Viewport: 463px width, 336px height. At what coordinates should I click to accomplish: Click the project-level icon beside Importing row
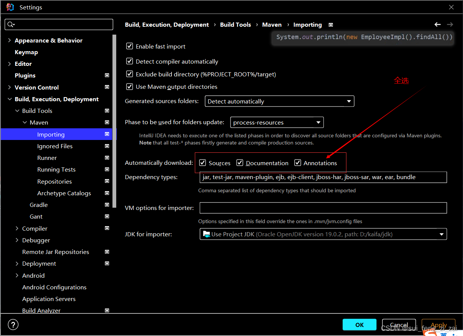pyautogui.click(x=107, y=134)
